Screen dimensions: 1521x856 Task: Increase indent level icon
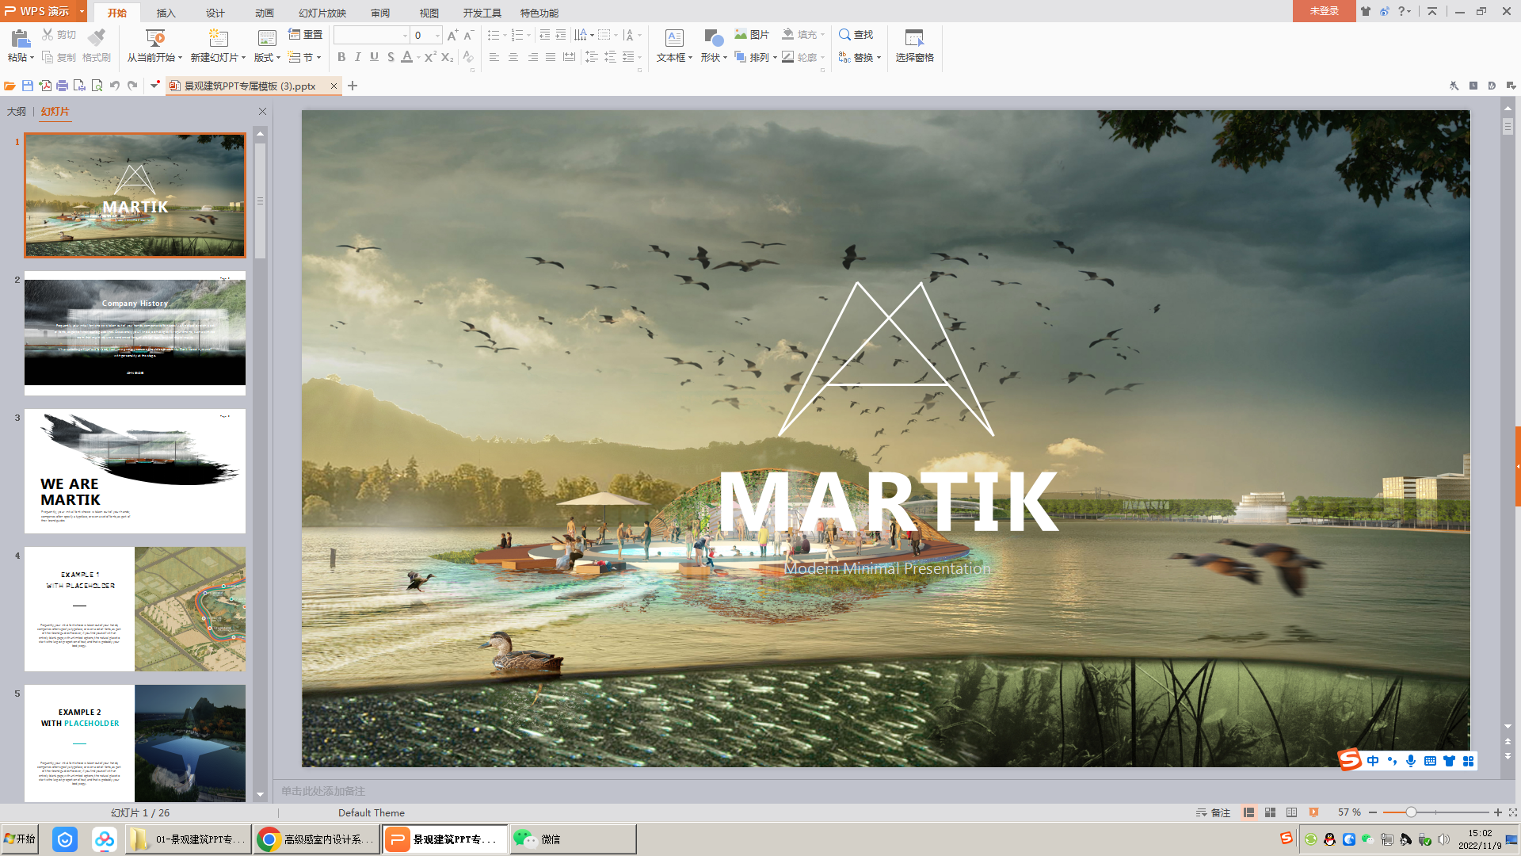click(x=561, y=35)
